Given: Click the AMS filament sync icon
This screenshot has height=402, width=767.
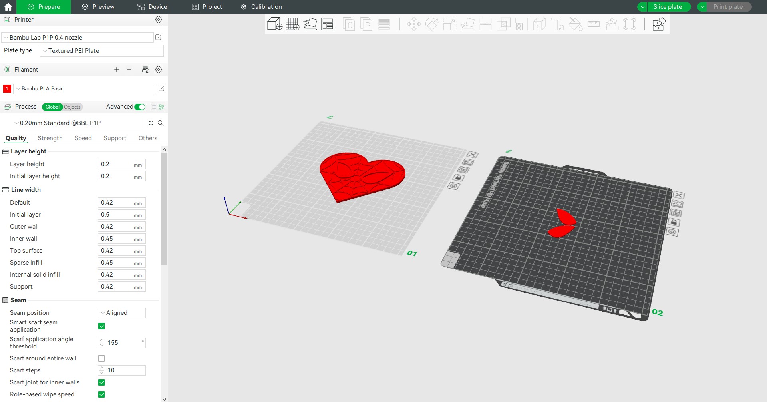Looking at the screenshot, I should click(146, 70).
